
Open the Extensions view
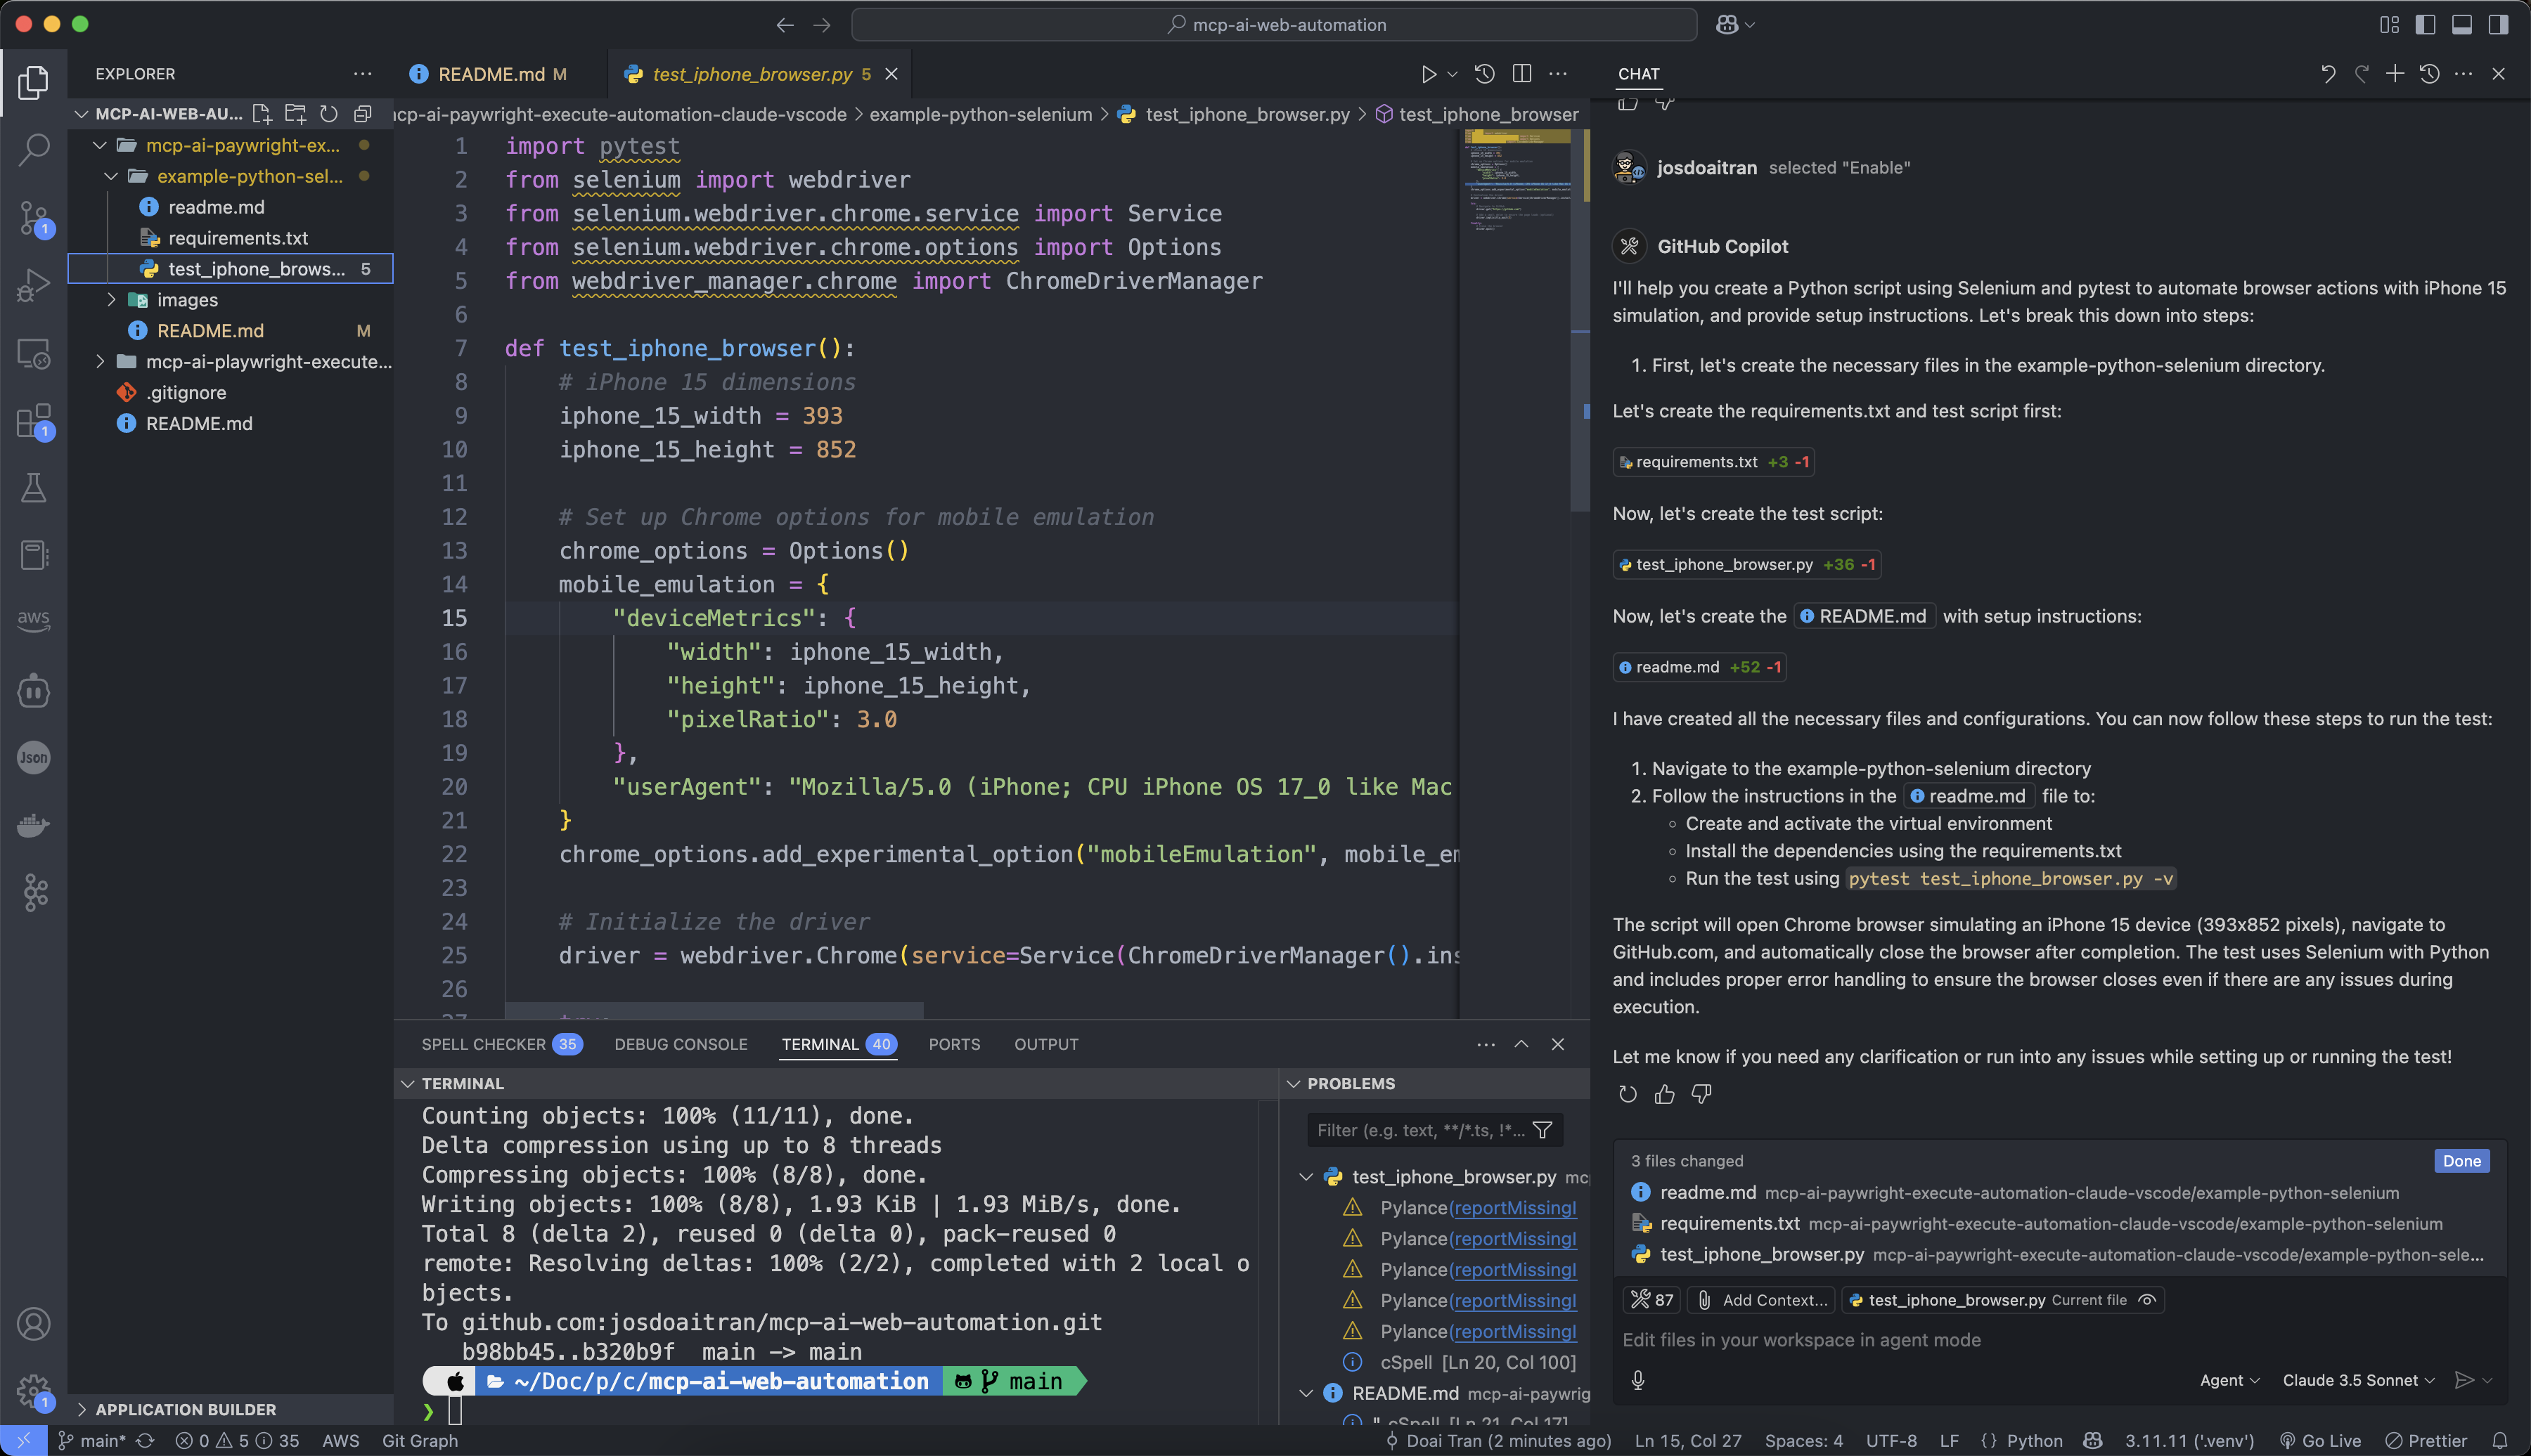33,421
